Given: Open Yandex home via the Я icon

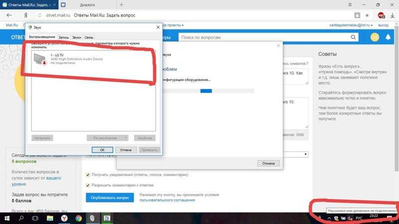Looking at the screenshot, I should tap(26, 15).
